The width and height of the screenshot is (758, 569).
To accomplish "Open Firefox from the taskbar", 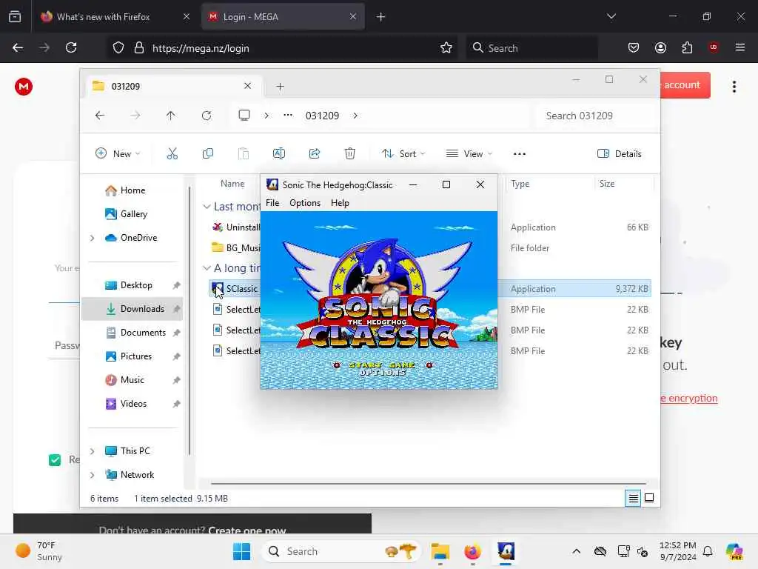I will tap(472, 551).
